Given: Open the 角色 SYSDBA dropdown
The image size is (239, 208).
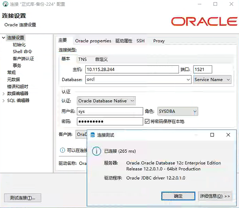Looking at the screenshot, I should [x=178, y=111].
